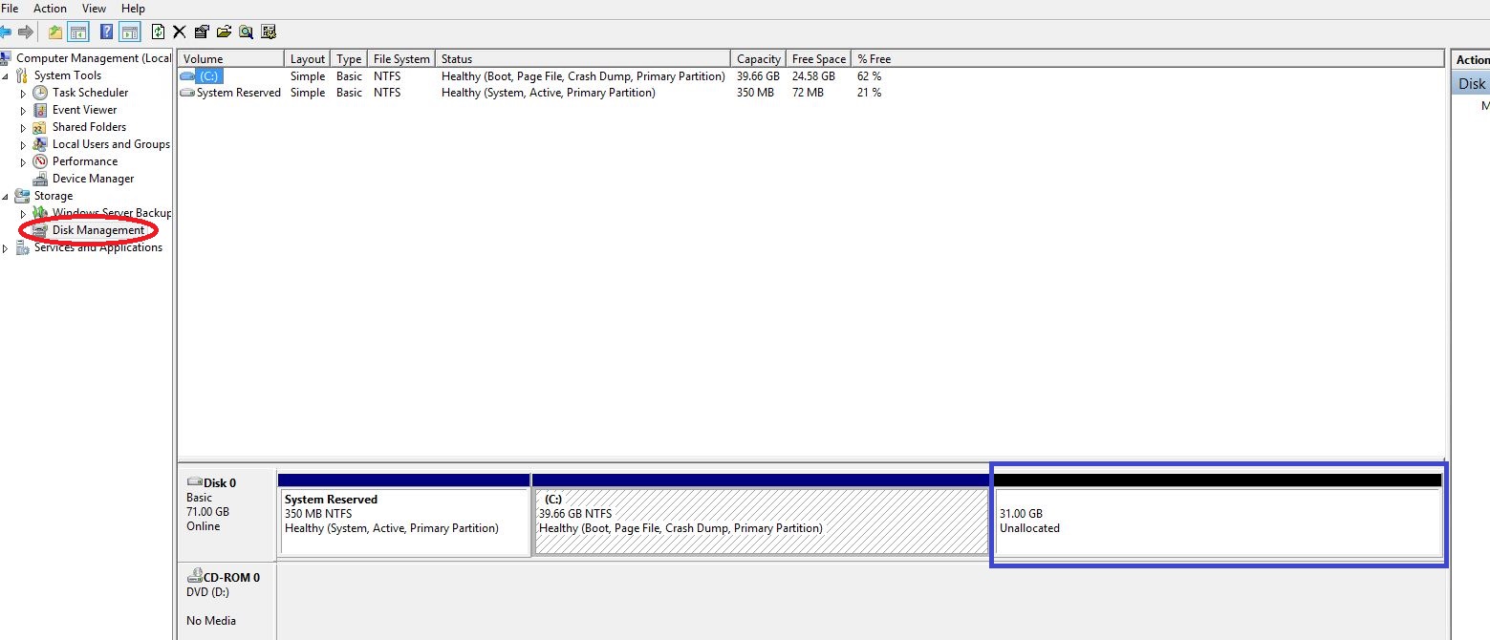Viewport: 1490px width, 640px height.
Task: Click the Shared Folders icon
Action: pos(40,127)
